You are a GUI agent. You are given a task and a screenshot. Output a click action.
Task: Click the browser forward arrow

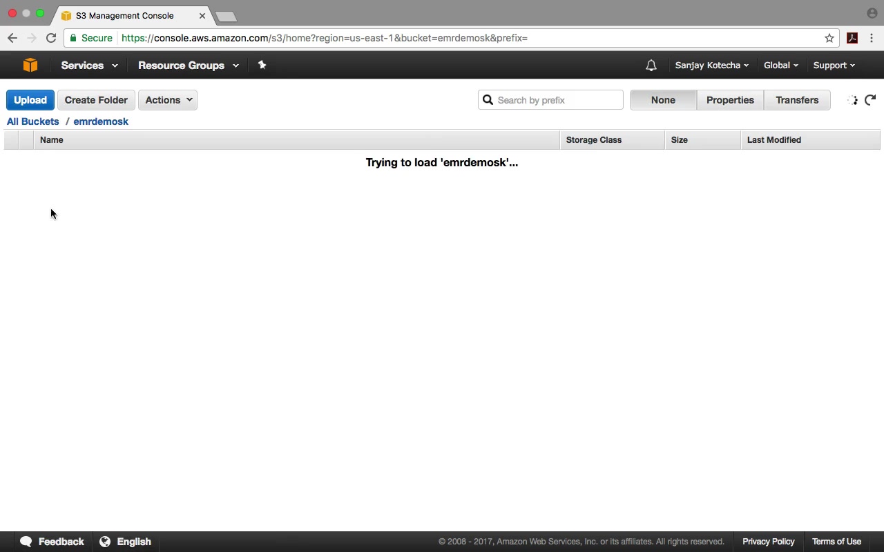pos(31,38)
